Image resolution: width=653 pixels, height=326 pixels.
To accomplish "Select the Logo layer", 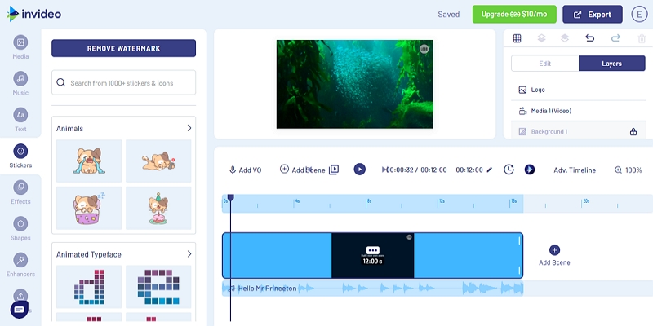I will [x=578, y=90].
